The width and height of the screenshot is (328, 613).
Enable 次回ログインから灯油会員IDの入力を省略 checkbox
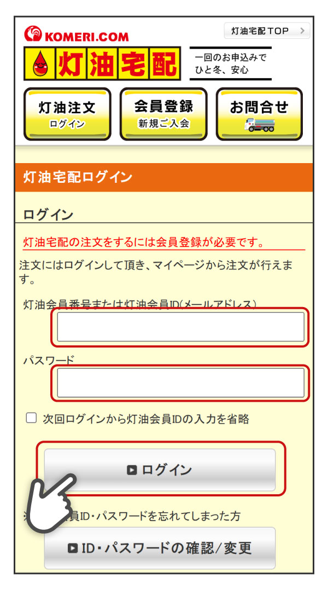point(32,419)
